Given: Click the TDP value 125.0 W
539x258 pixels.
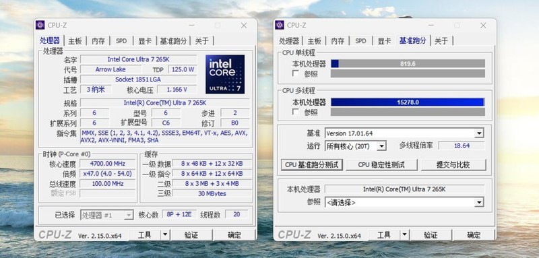Looking at the screenshot, I should [183, 69].
